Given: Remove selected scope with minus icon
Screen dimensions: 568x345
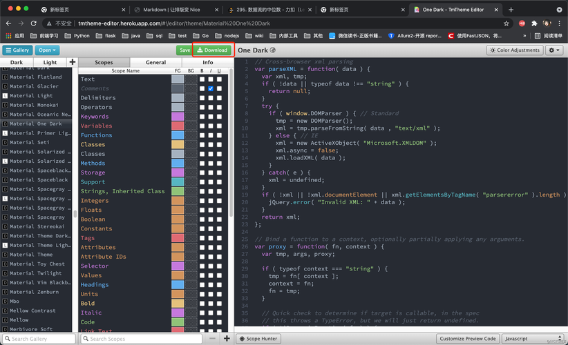Looking at the screenshot, I should pos(213,339).
